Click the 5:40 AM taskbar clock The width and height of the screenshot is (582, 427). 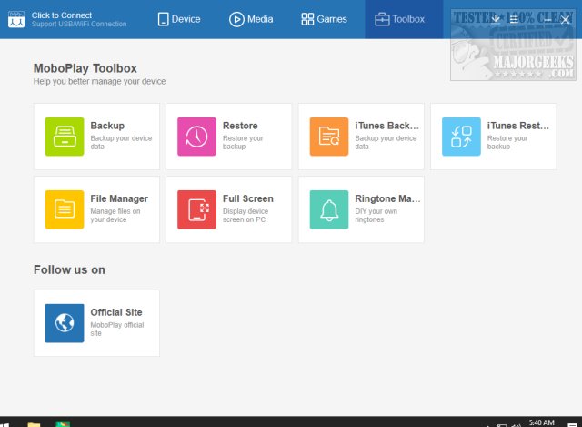pos(542,422)
